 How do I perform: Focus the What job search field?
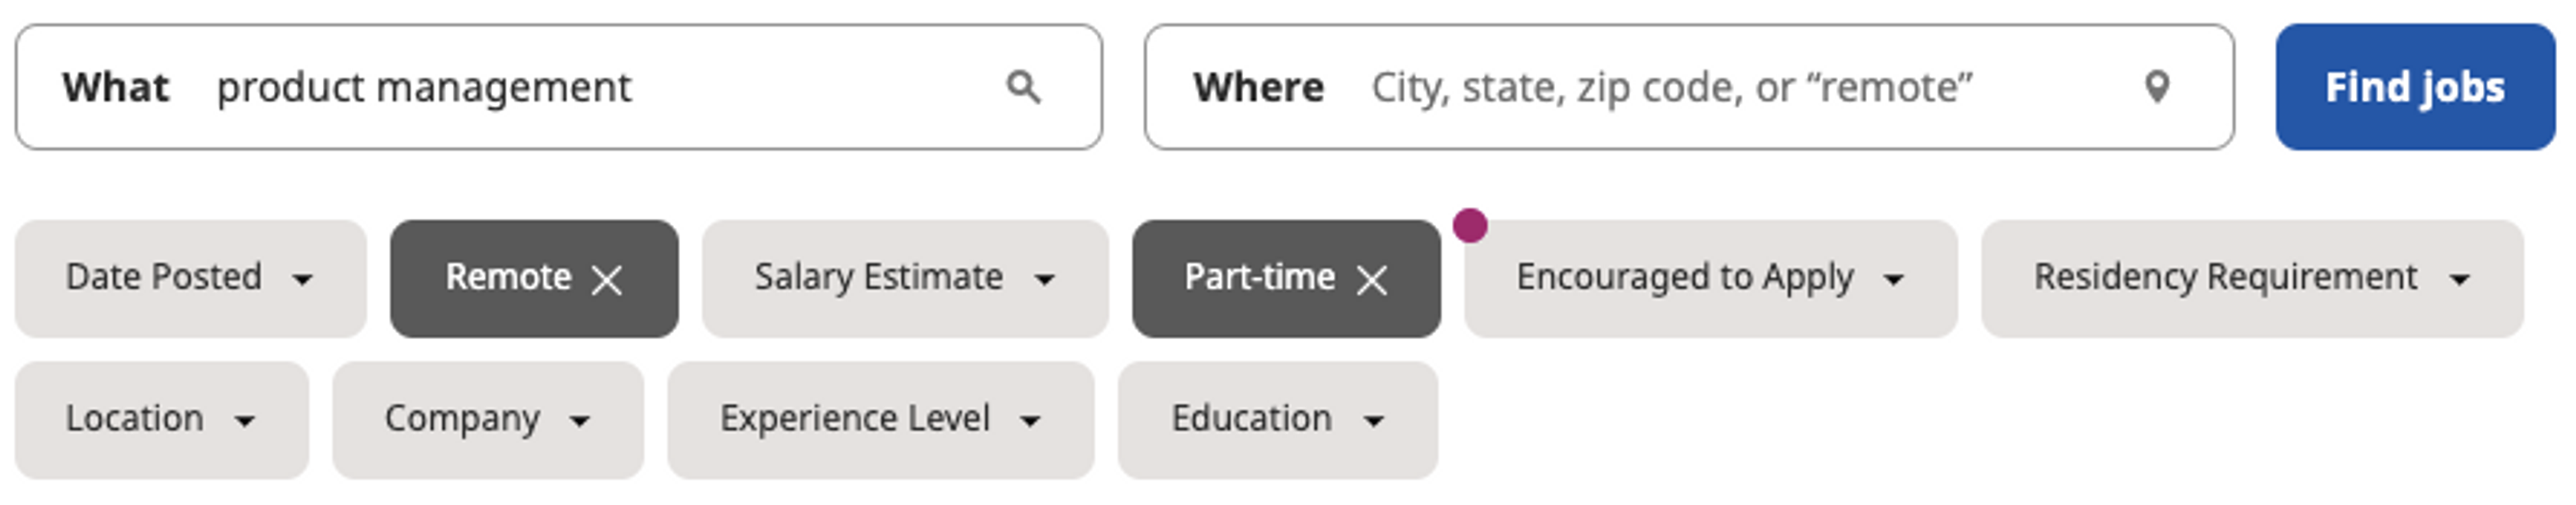(600, 88)
